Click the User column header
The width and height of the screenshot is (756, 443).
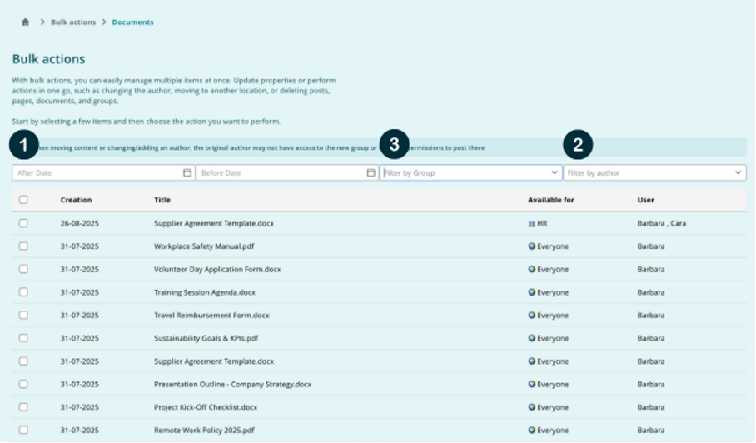pos(645,200)
